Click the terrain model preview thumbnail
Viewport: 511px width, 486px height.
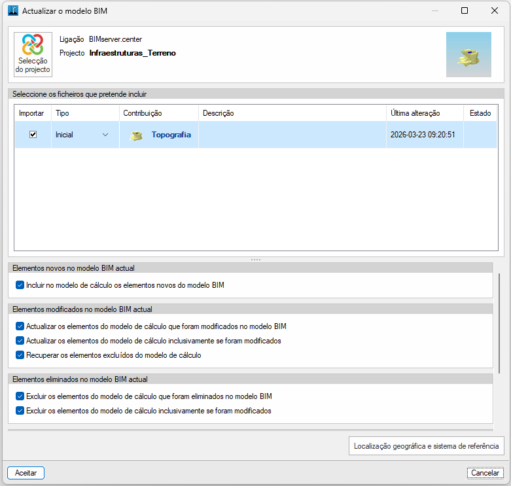tap(468, 54)
